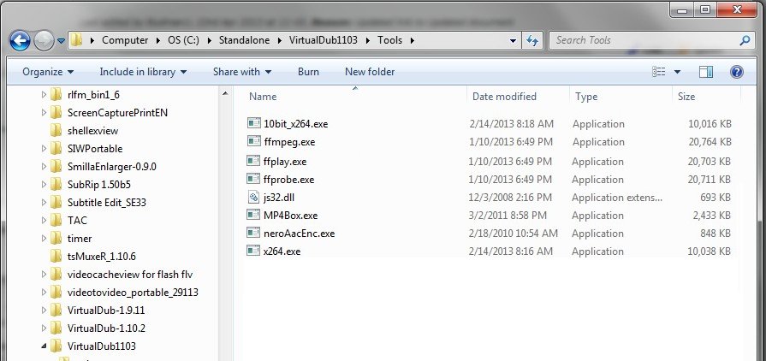Click the neroAacEnc.exe file name
The image size is (766, 361).
299,234
